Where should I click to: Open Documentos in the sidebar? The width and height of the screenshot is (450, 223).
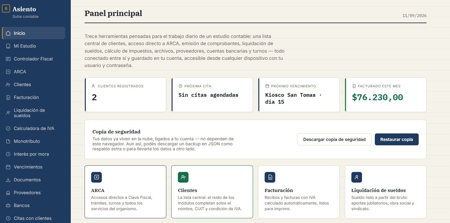[34, 180]
